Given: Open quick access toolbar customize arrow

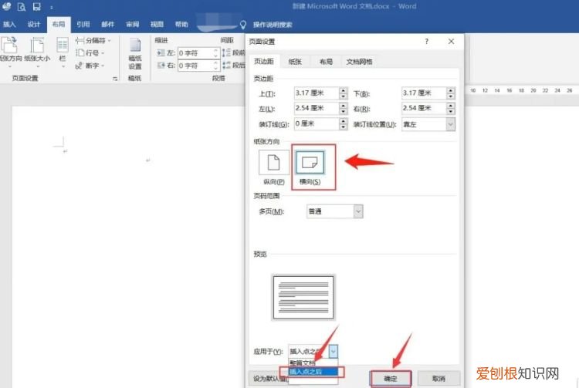Looking at the screenshot, I should tap(51, 7).
